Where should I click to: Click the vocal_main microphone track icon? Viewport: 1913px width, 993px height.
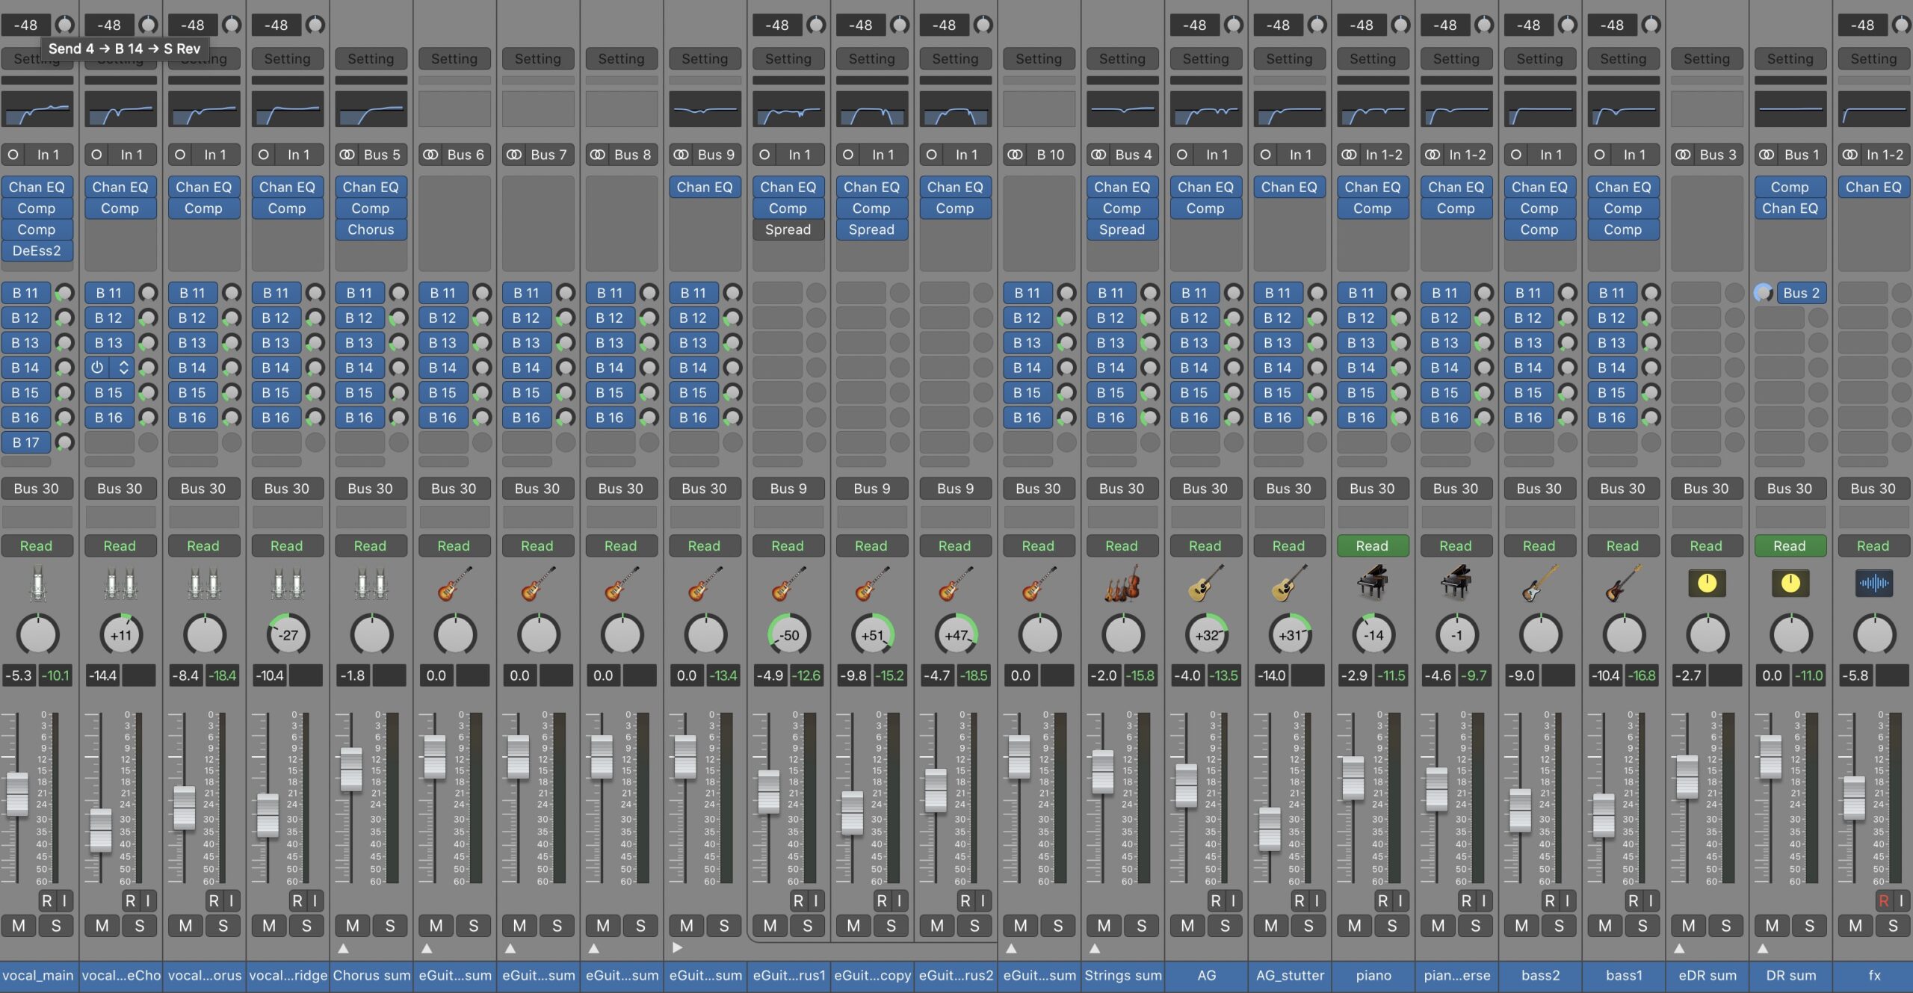click(37, 584)
